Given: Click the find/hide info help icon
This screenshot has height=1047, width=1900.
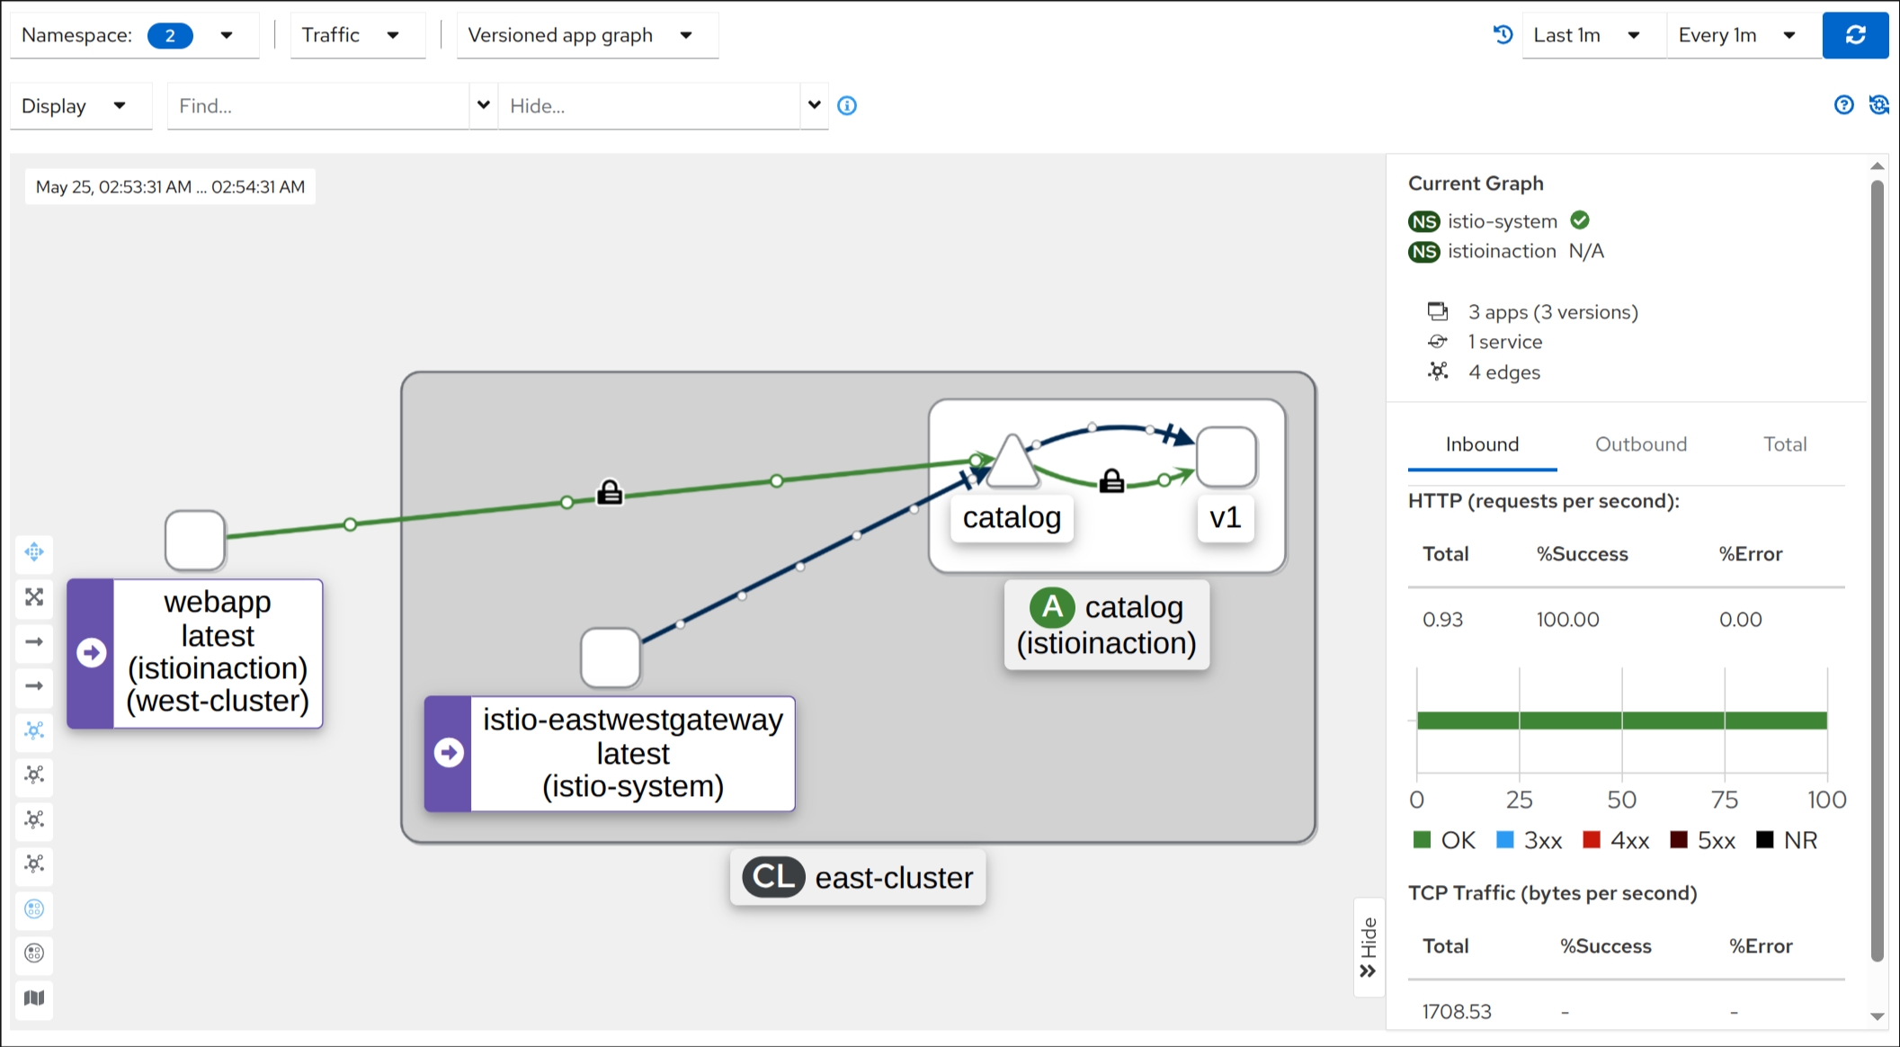Looking at the screenshot, I should click(x=847, y=106).
